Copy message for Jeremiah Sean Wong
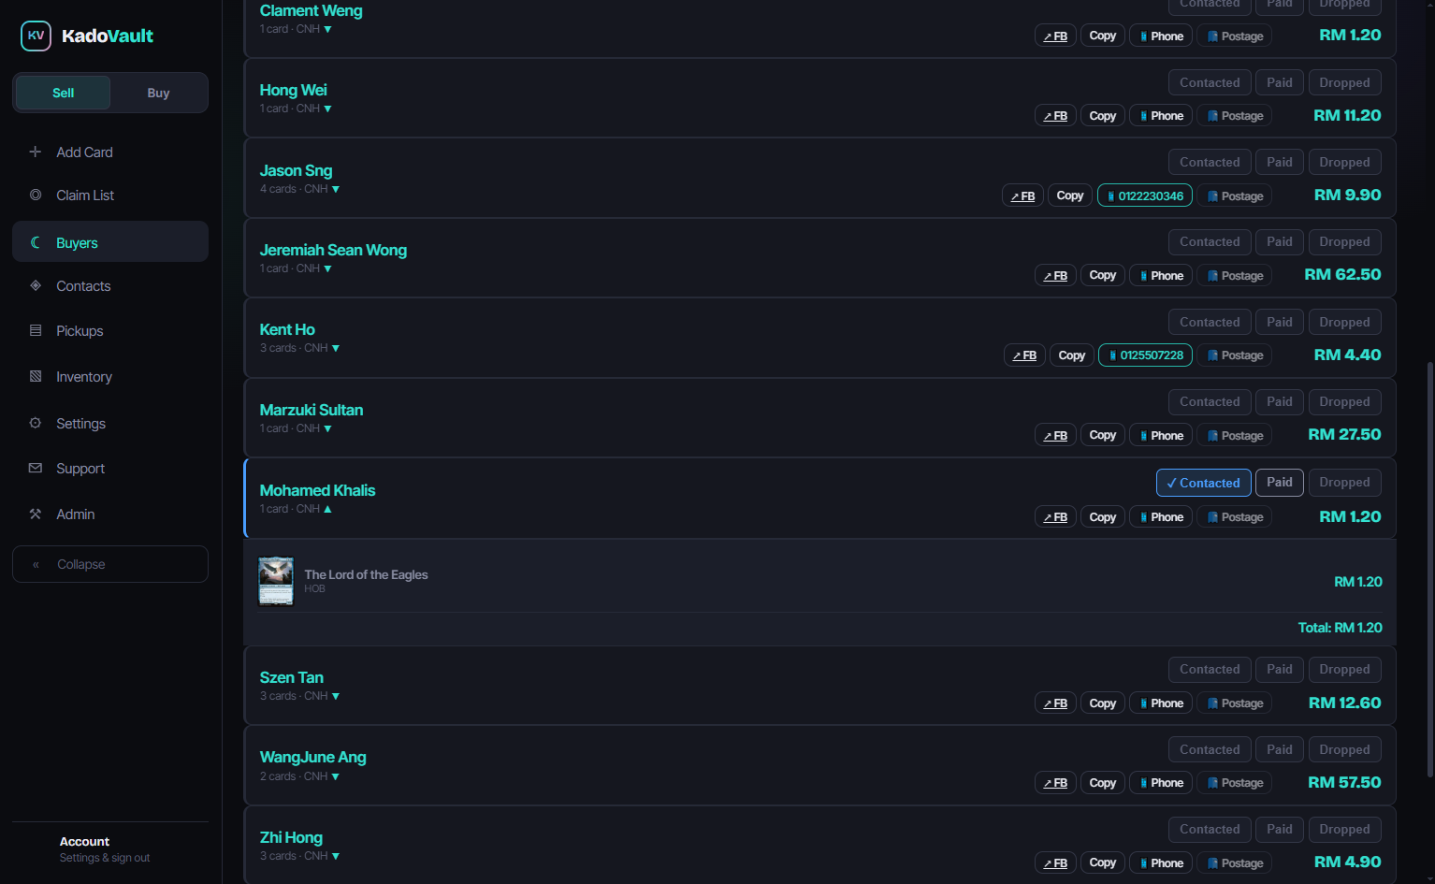This screenshot has width=1435, height=884. pos(1103,276)
